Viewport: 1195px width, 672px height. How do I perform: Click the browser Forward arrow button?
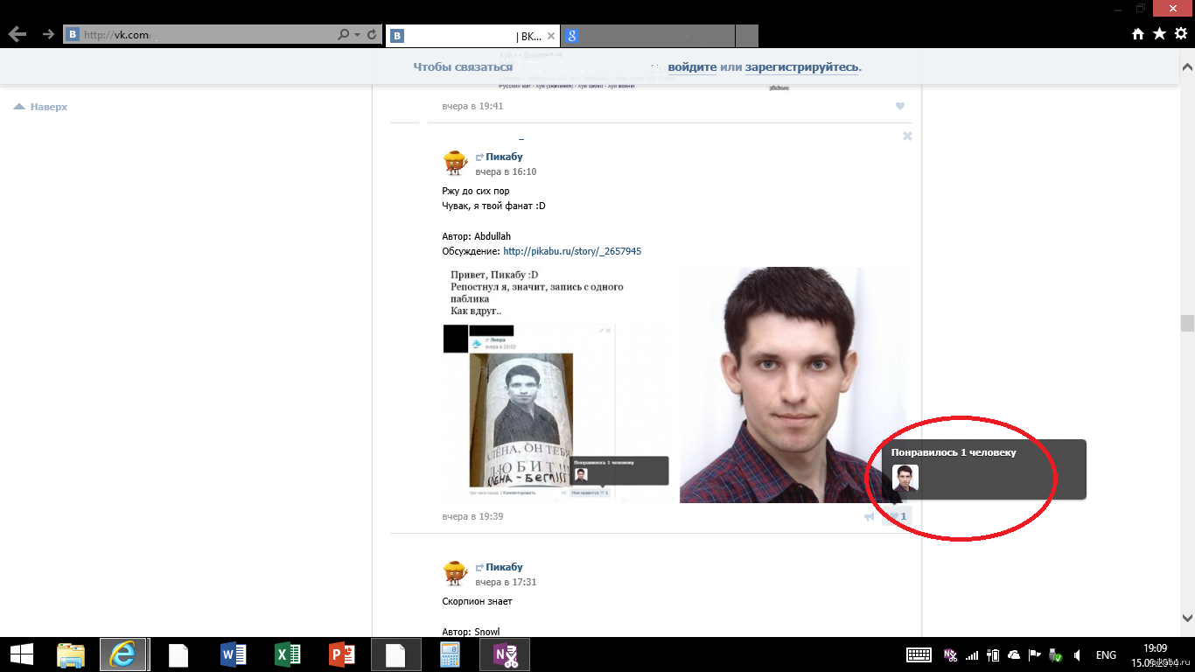tap(48, 35)
